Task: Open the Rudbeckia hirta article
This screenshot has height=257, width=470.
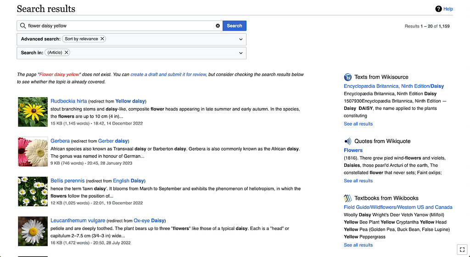Action: 69,101
